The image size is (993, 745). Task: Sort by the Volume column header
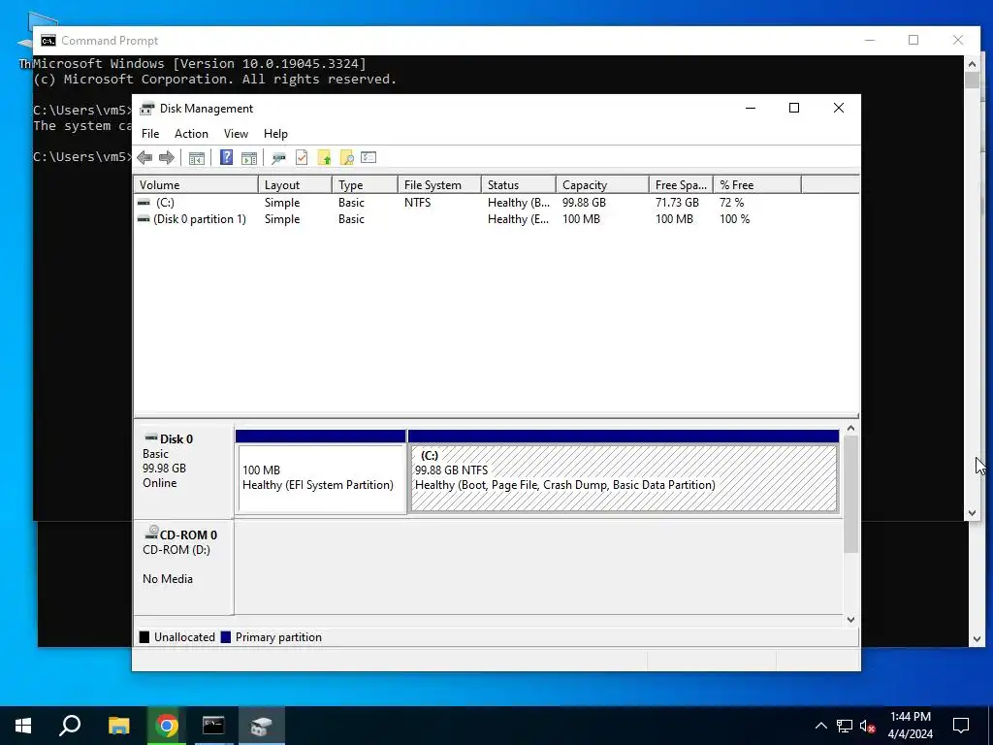coord(196,185)
